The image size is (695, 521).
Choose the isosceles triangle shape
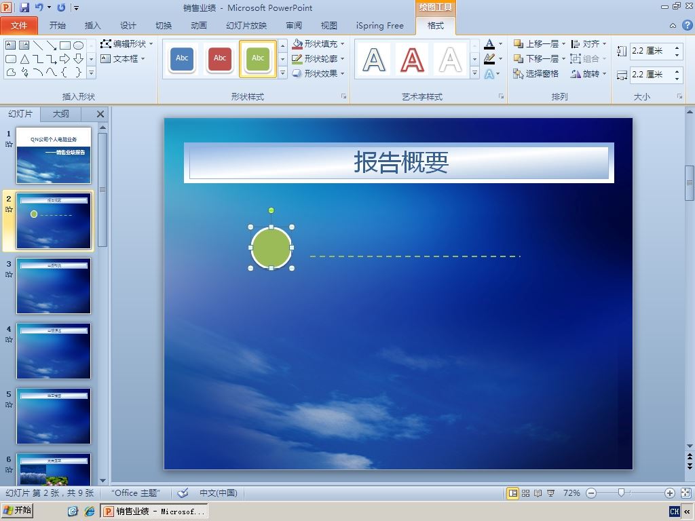coord(24,58)
